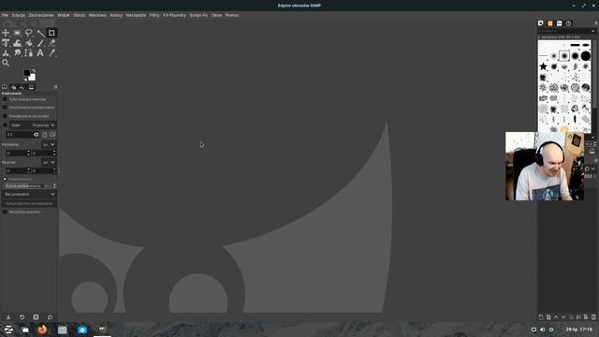Click the delete icon in right dock bottom

pos(593,317)
